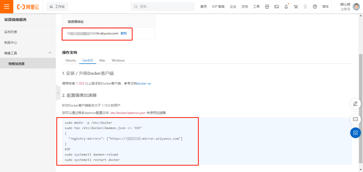Screen dimensions: 363x172
Task: Click the 主账号 account label
Action: pyautogui.click(x=345, y=9)
